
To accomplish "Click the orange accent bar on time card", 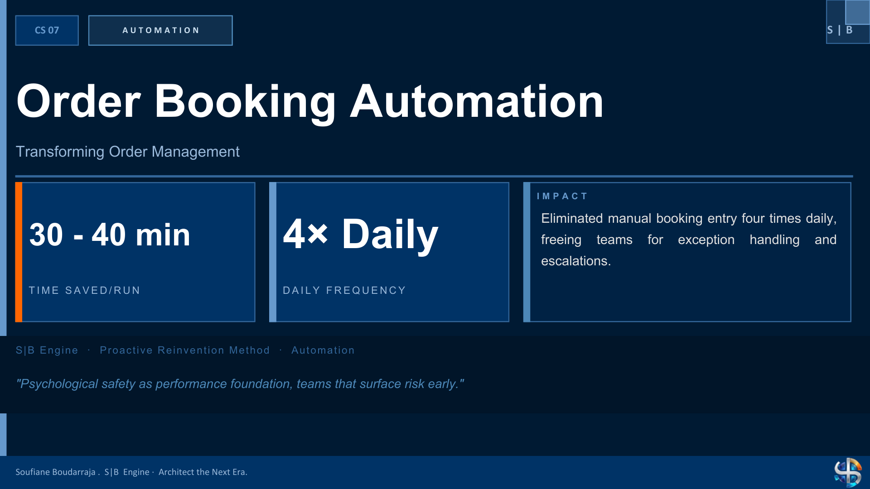I will coord(19,252).
